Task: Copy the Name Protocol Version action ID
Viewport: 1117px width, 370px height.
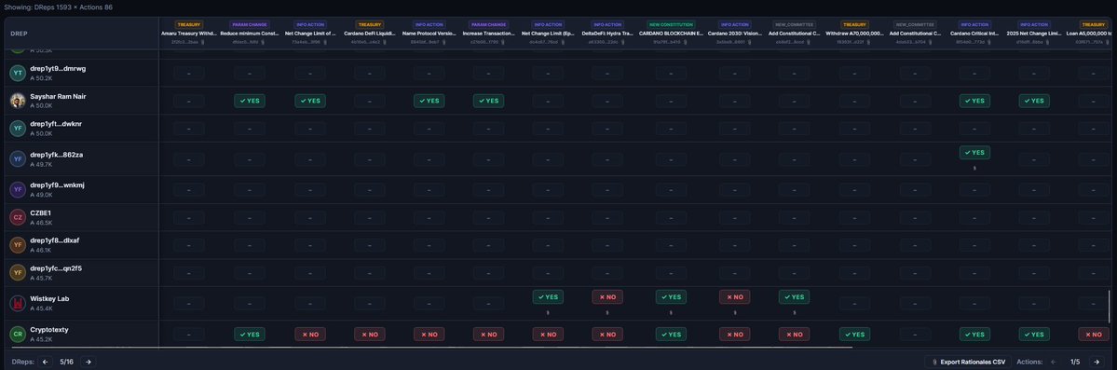Action: coord(443,42)
